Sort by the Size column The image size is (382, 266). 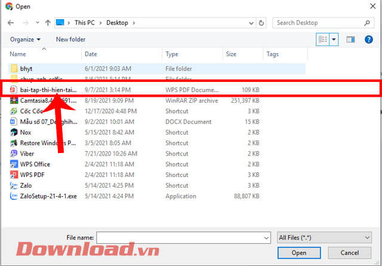[231, 54]
